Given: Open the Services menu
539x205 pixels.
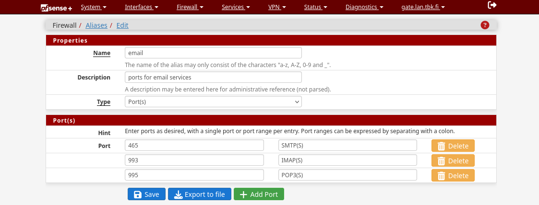Looking at the screenshot, I should (x=236, y=7).
